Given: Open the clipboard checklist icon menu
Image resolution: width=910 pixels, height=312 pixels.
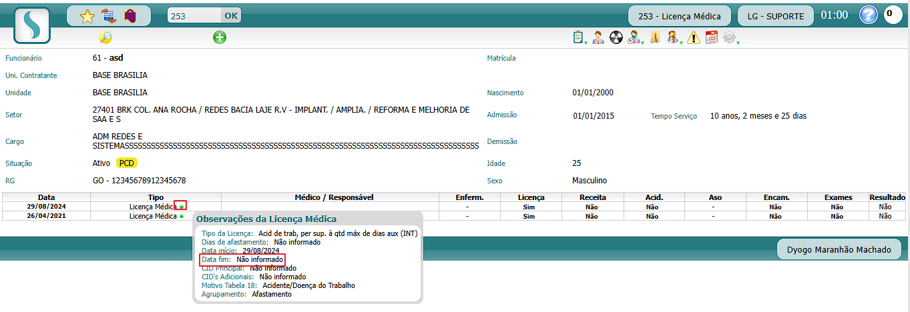Looking at the screenshot, I should click(x=579, y=37).
